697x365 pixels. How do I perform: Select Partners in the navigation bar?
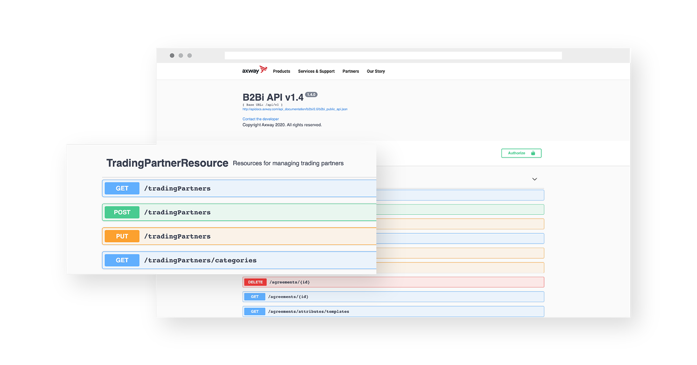pos(351,71)
